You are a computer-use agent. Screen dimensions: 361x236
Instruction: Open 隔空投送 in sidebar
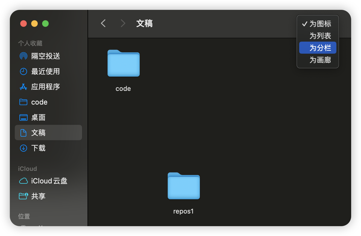[46, 56]
